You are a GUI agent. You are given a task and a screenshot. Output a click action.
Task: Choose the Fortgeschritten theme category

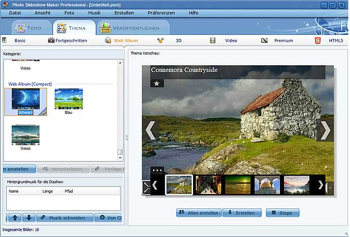71,41
